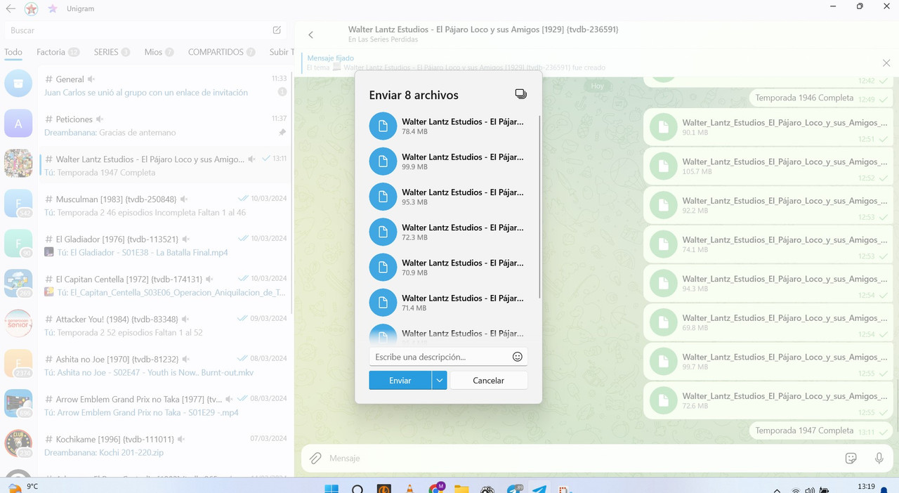Click the Unigram back arrow in title bar
This screenshot has height=493, width=899.
[10, 8]
